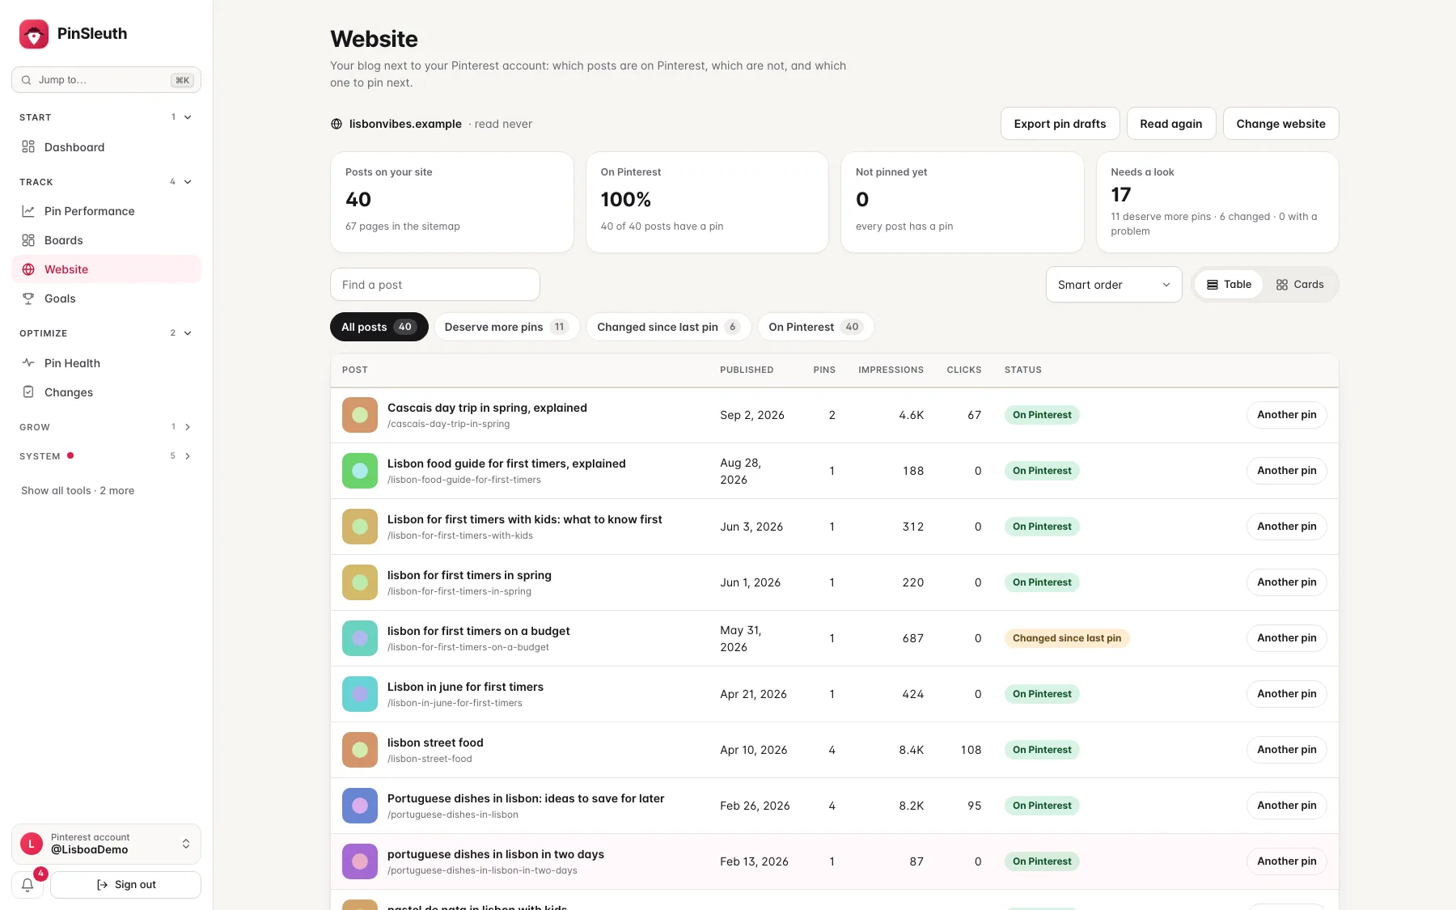This screenshot has width=1456, height=910.
Task: Collapse the TRACK section
Action: (188, 182)
